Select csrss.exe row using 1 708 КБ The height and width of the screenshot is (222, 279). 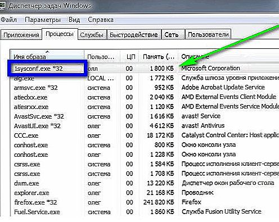pos(27,174)
